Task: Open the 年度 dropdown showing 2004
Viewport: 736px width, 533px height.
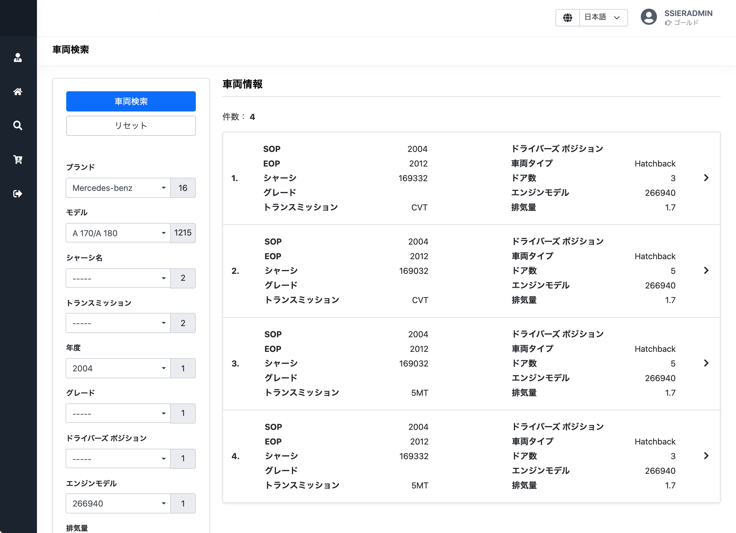Action: [x=118, y=368]
